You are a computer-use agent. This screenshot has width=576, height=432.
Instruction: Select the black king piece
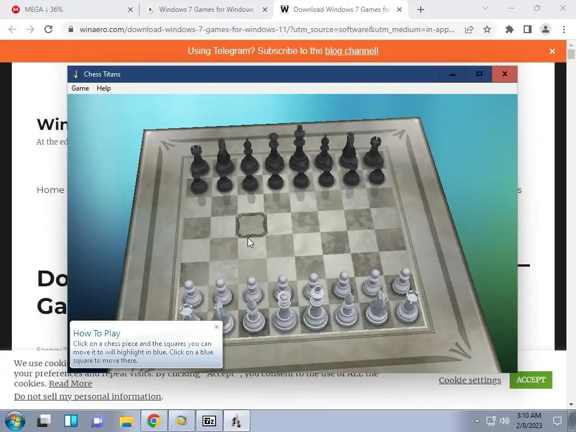(299, 148)
